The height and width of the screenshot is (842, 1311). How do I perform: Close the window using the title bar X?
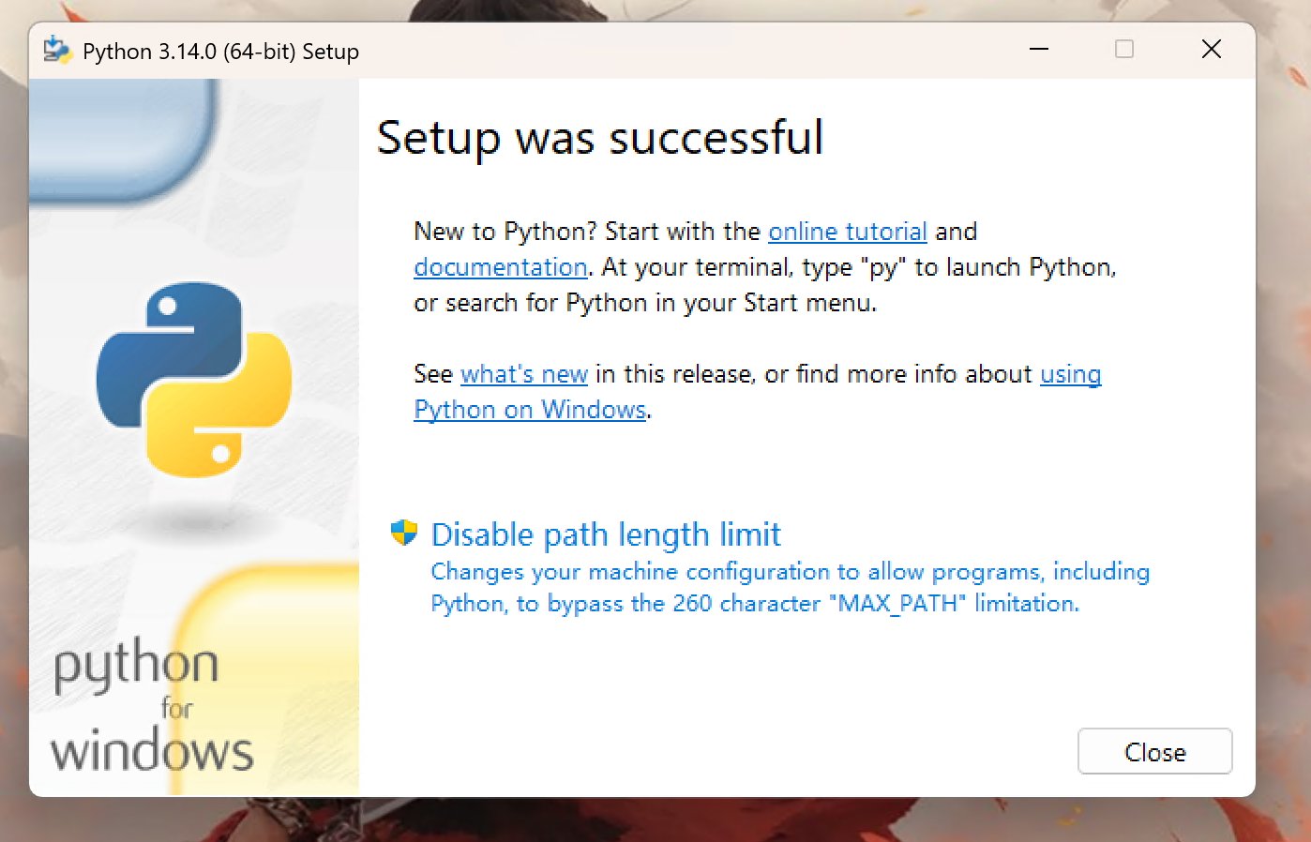(1211, 50)
